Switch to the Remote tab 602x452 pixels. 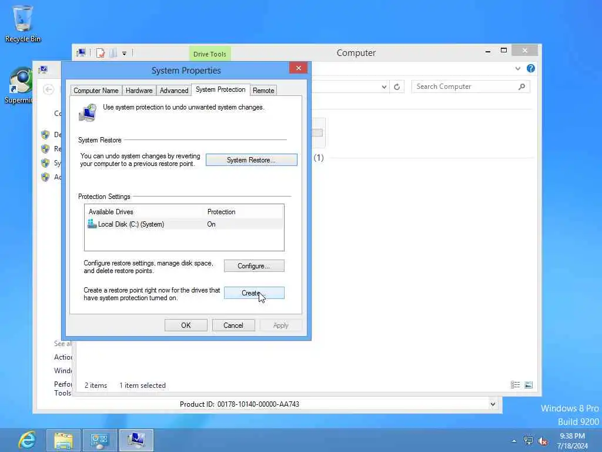[263, 91]
